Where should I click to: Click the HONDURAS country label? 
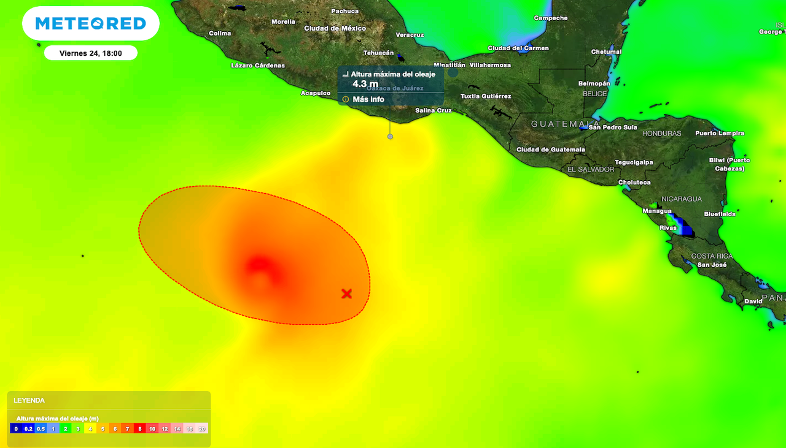(662, 133)
